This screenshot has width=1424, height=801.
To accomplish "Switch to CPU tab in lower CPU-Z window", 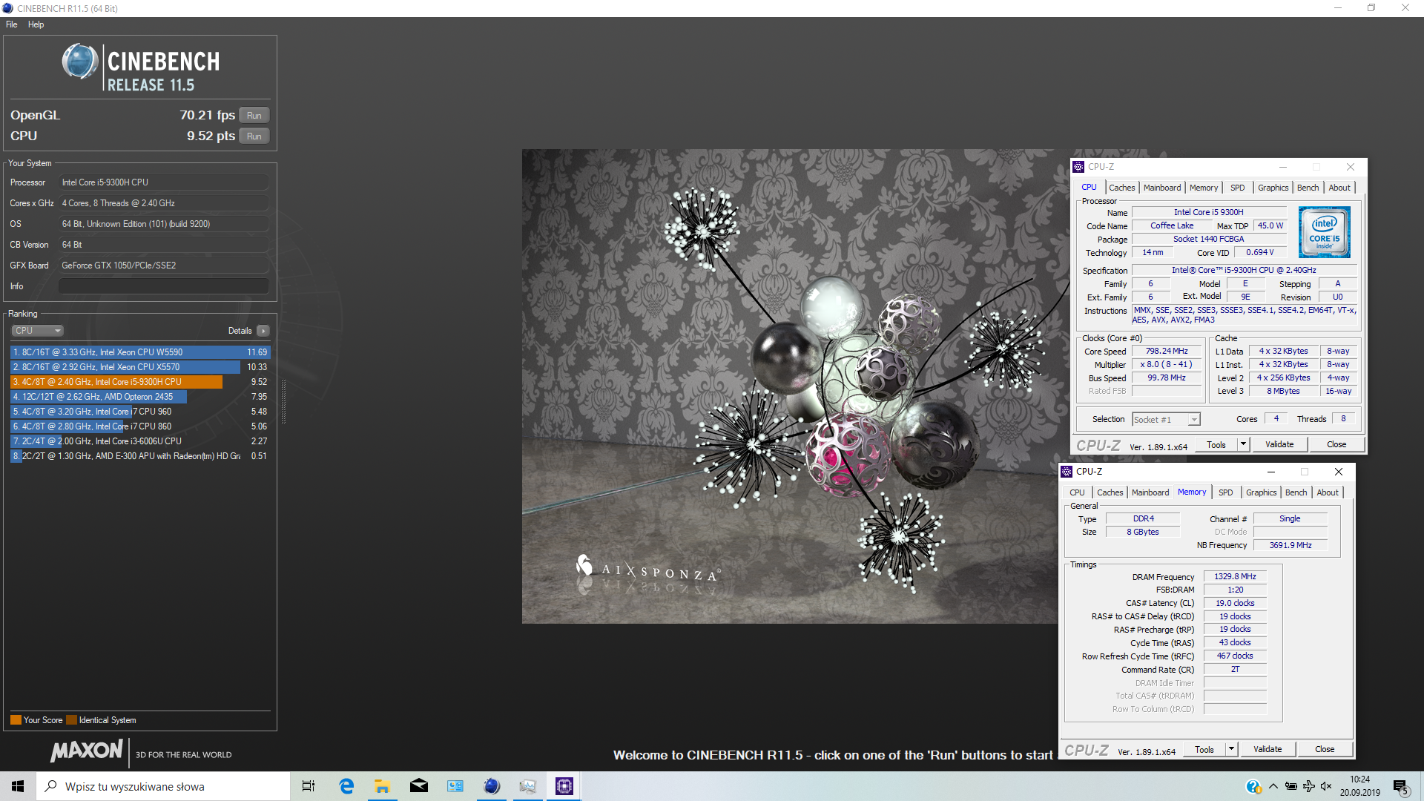I will pyautogui.click(x=1077, y=492).
